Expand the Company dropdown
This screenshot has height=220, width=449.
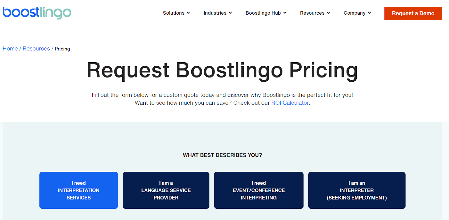[354, 13]
